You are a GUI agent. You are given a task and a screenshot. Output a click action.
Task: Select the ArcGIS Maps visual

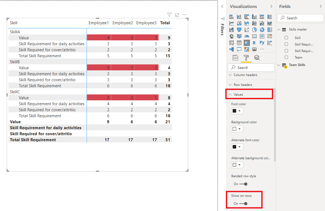pos(247,49)
